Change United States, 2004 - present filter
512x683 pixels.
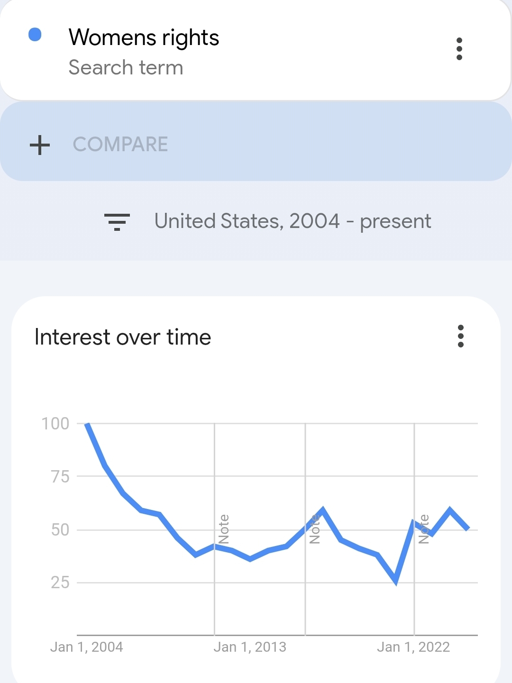[293, 221]
